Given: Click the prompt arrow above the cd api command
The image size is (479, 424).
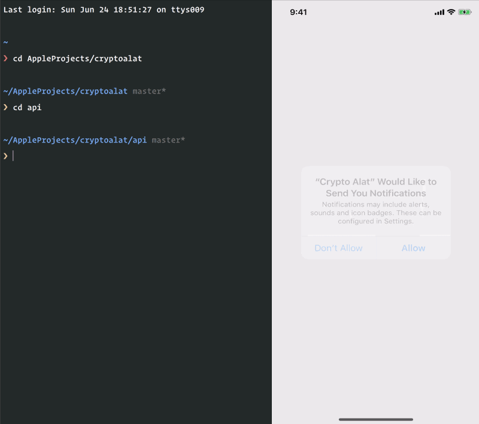Looking at the screenshot, I should 5,107.
